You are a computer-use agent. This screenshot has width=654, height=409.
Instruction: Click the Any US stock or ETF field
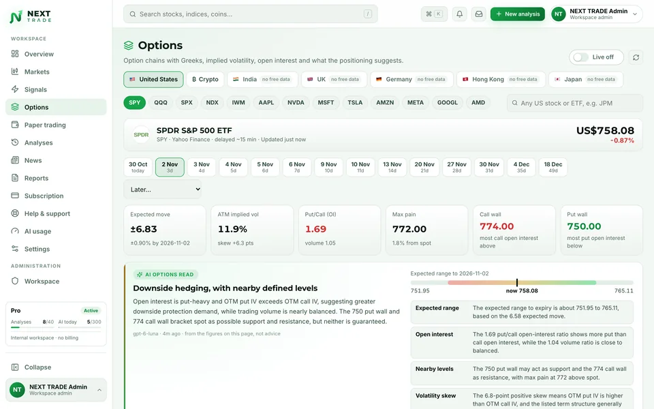point(575,103)
